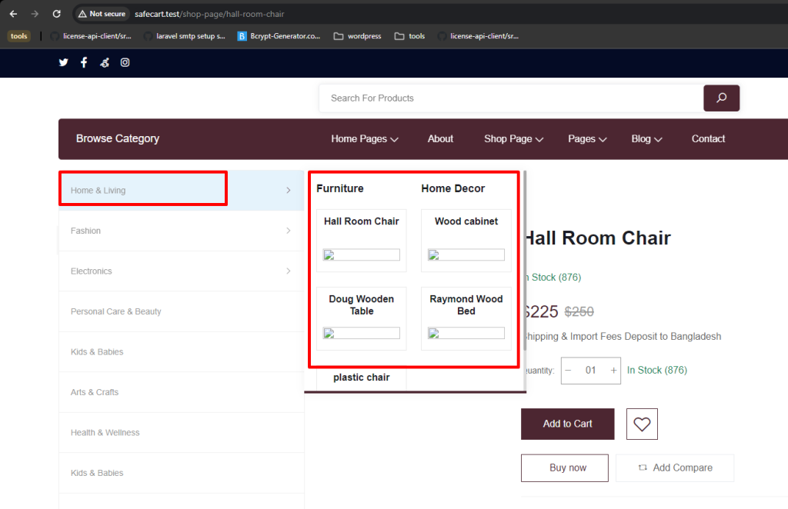
Task: Click the Search For Products field
Action: (x=511, y=98)
